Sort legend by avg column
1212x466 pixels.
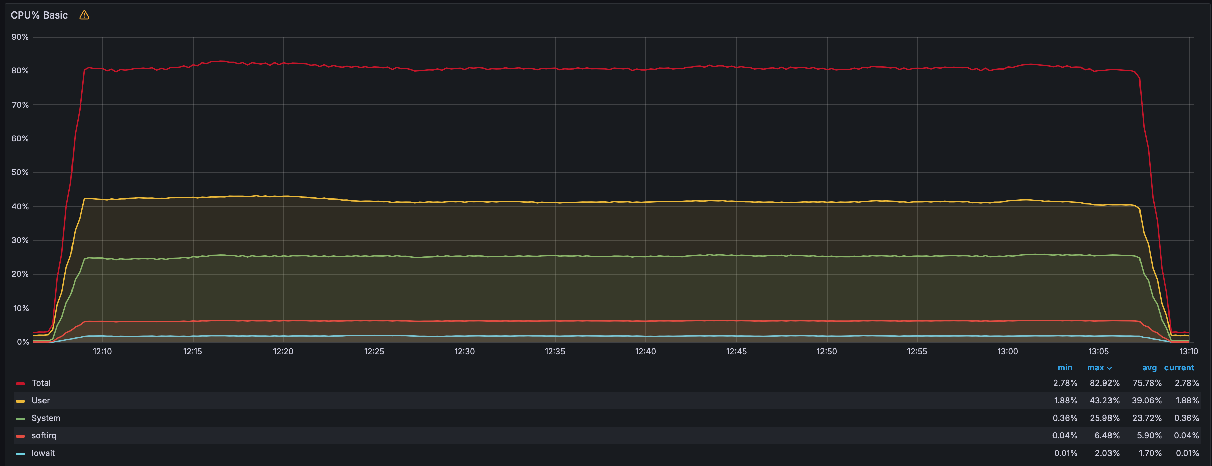coord(1149,367)
